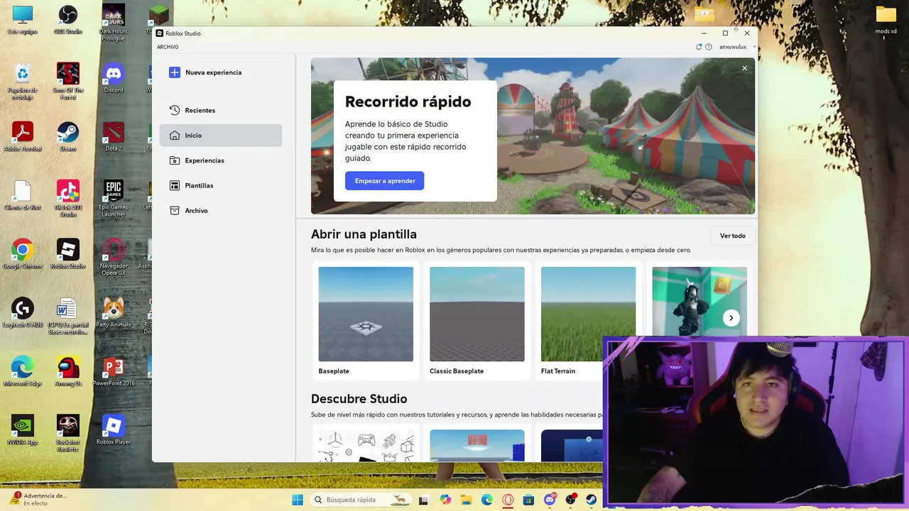Select the mods xd folder

tap(886, 20)
